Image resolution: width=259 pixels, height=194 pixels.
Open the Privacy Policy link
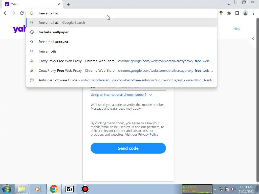pyautogui.click(x=148, y=135)
